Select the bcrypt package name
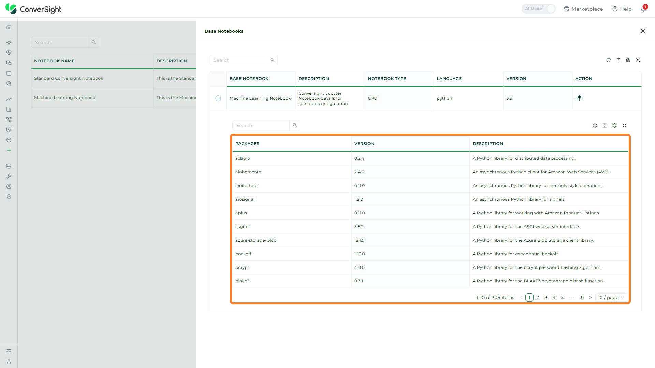 242,267
